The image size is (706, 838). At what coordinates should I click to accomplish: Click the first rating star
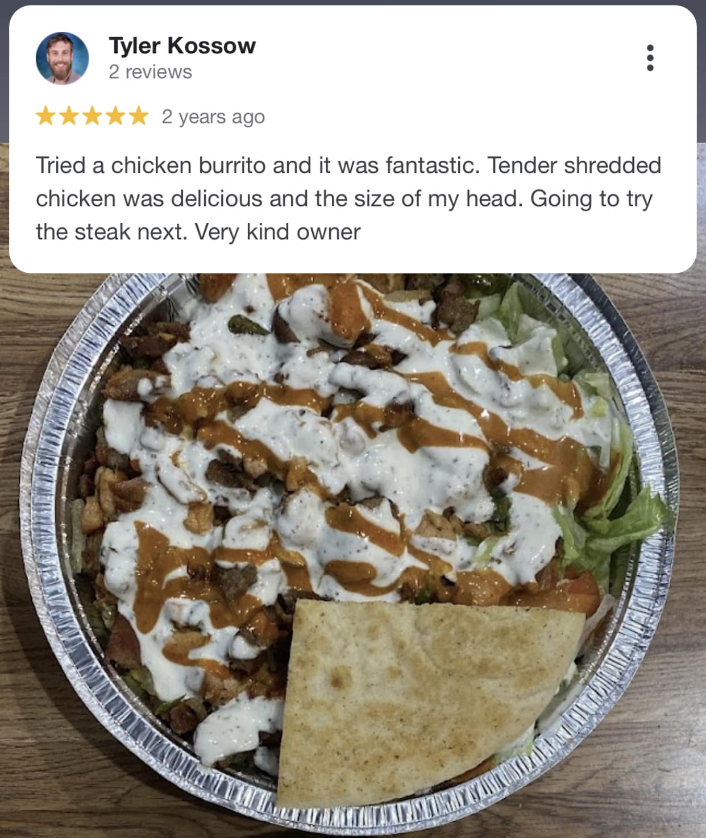(46, 117)
